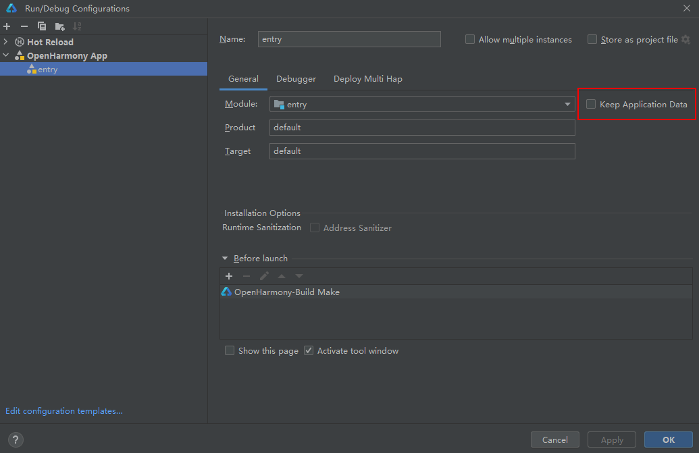The height and width of the screenshot is (453, 699).
Task: Click the Remove Configuration minus icon
Action: [24, 26]
